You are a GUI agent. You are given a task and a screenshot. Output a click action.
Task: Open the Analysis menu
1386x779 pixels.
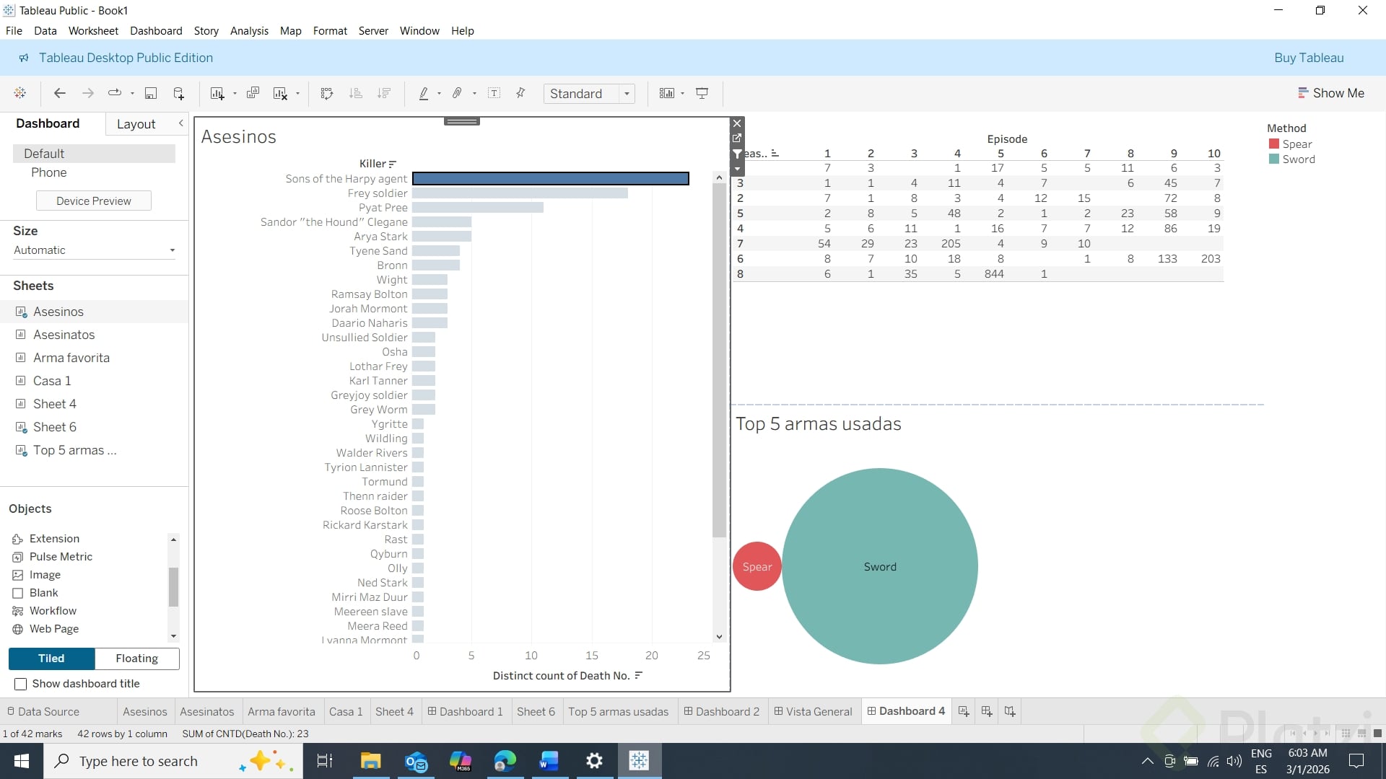pos(248,31)
